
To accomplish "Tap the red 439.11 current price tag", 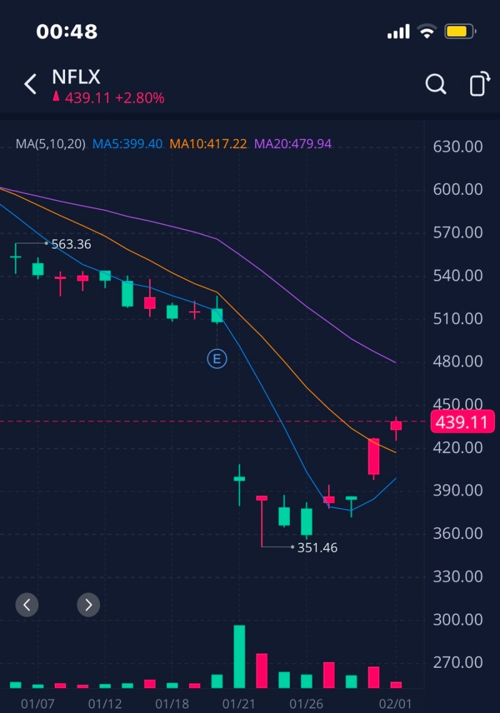I will 462,422.
